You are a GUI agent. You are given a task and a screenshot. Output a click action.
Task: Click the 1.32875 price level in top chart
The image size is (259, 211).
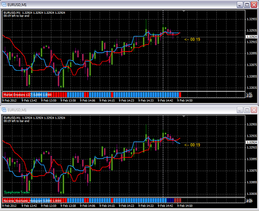click(x=252, y=65)
